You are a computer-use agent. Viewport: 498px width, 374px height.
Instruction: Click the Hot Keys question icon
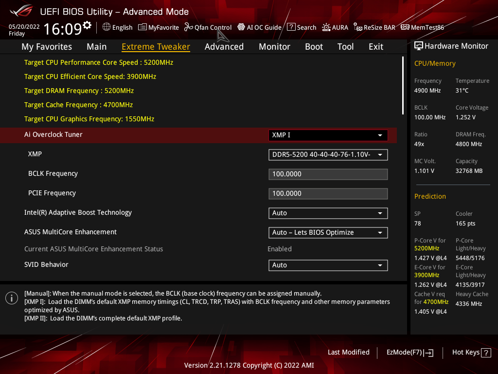pyautogui.click(x=486, y=353)
